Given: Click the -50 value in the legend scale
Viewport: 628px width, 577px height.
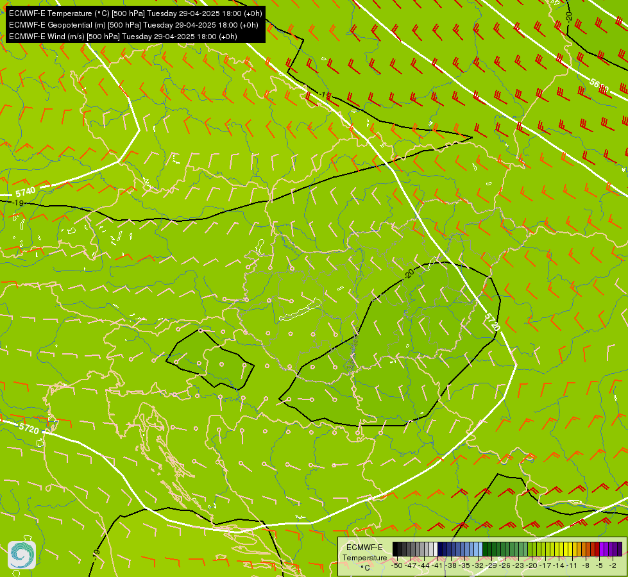Looking at the screenshot, I should [397, 565].
